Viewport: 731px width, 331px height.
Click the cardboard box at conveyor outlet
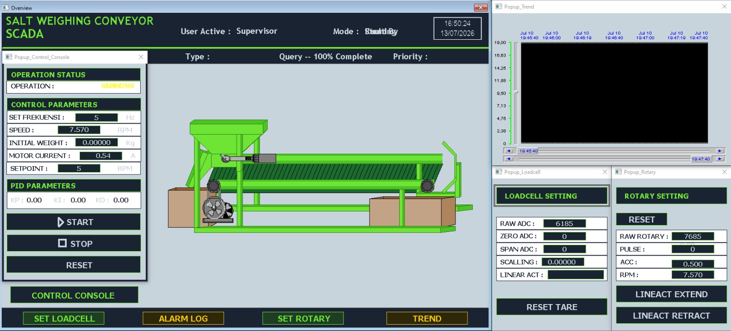412,211
